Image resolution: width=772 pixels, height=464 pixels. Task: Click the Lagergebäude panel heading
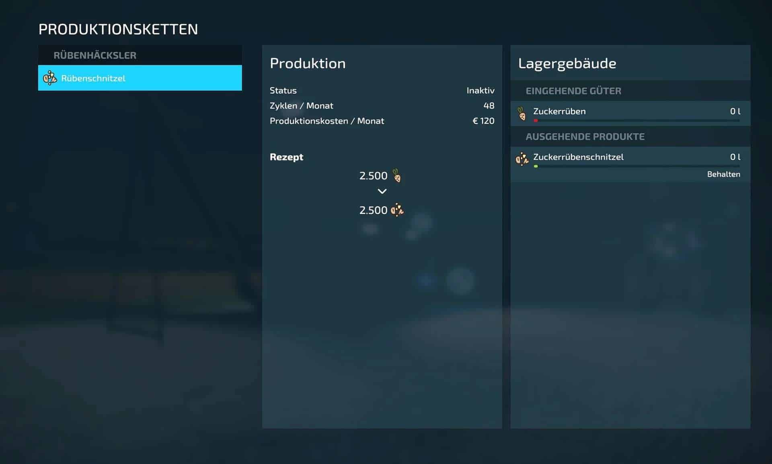click(567, 63)
